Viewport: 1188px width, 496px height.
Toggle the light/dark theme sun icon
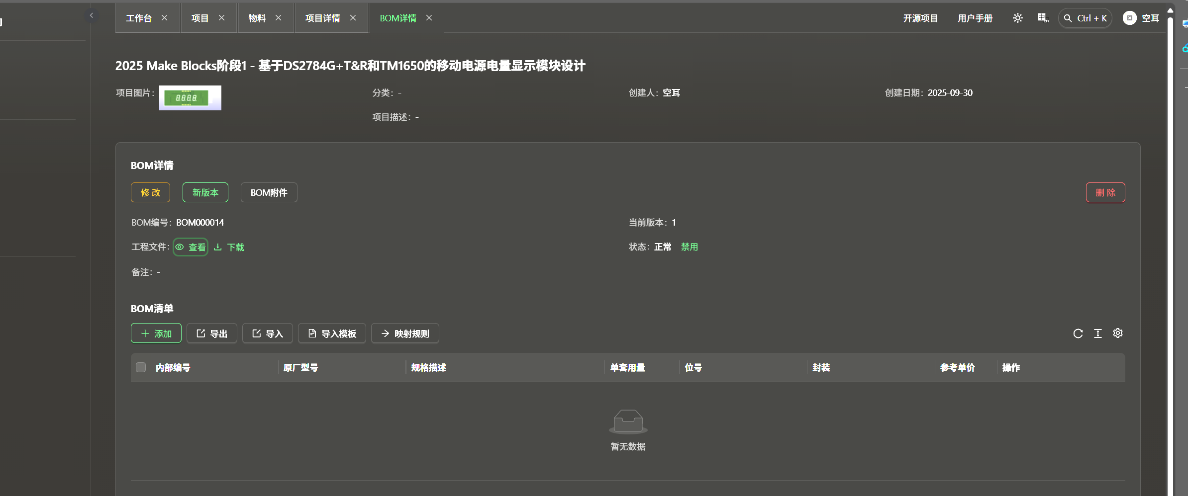pyautogui.click(x=1017, y=18)
